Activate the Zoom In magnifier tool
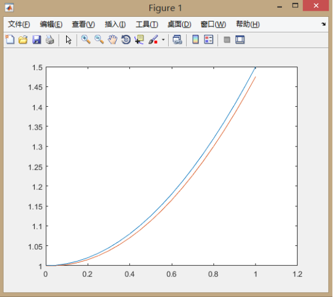333x297 pixels. 86,40
